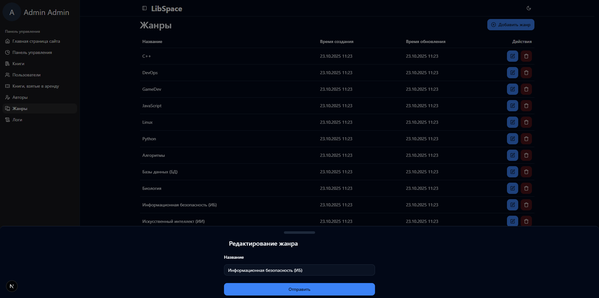The image size is (599, 298).
Task: Open Книги in the sidebar
Action: coord(18,64)
